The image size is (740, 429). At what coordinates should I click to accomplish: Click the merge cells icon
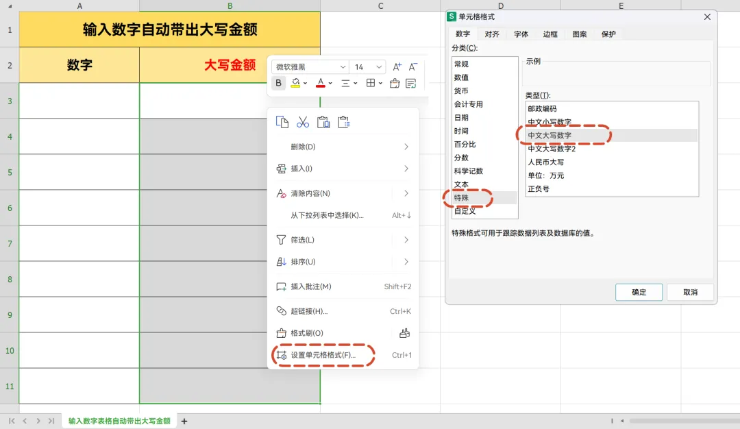[395, 84]
